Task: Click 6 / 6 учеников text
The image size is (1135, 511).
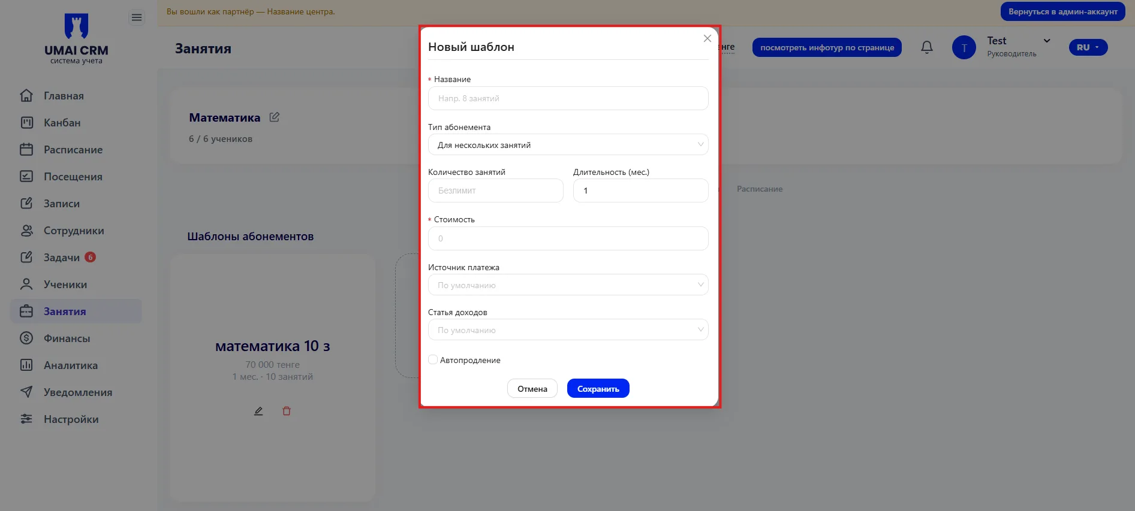Action: point(221,139)
